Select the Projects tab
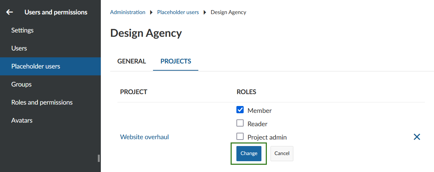This screenshot has width=434, height=172. 176,61
